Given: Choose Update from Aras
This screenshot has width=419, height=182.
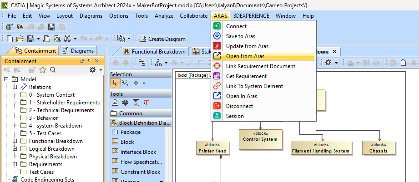Looking at the screenshot, I should coord(263,46).
